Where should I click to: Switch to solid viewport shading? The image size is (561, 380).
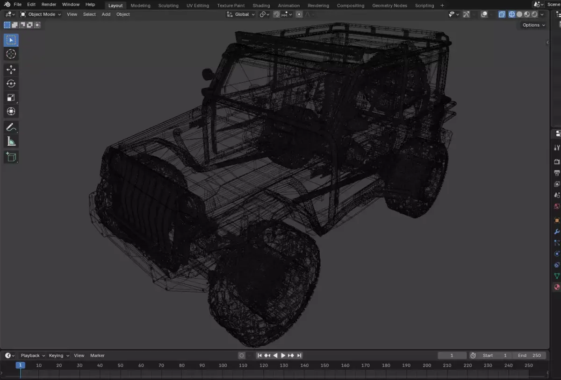[x=519, y=14]
